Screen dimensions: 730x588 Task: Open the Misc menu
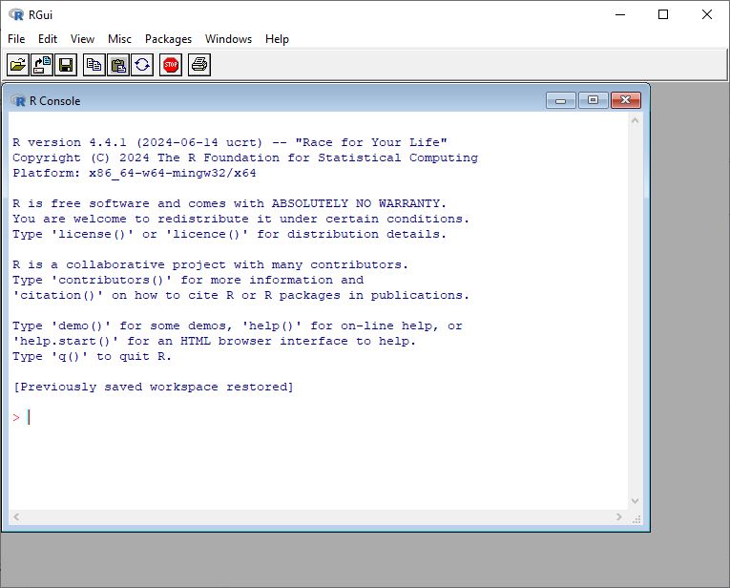pos(119,39)
